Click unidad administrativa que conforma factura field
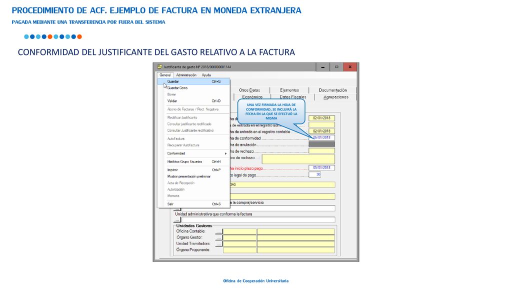The height and width of the screenshot is (288, 512). pos(258,220)
